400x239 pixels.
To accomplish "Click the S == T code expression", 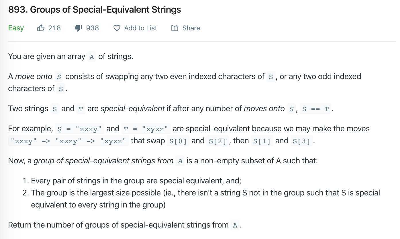I will coord(315,109).
